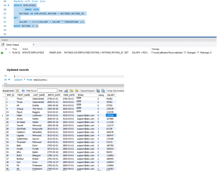
Task: Click the Wrap Cell Content label
Action: 116,91
